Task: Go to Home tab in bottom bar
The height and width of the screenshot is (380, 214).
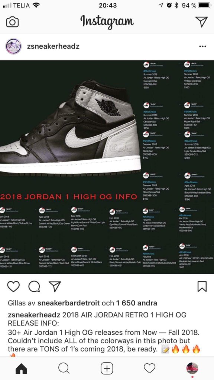Action: point(22,368)
